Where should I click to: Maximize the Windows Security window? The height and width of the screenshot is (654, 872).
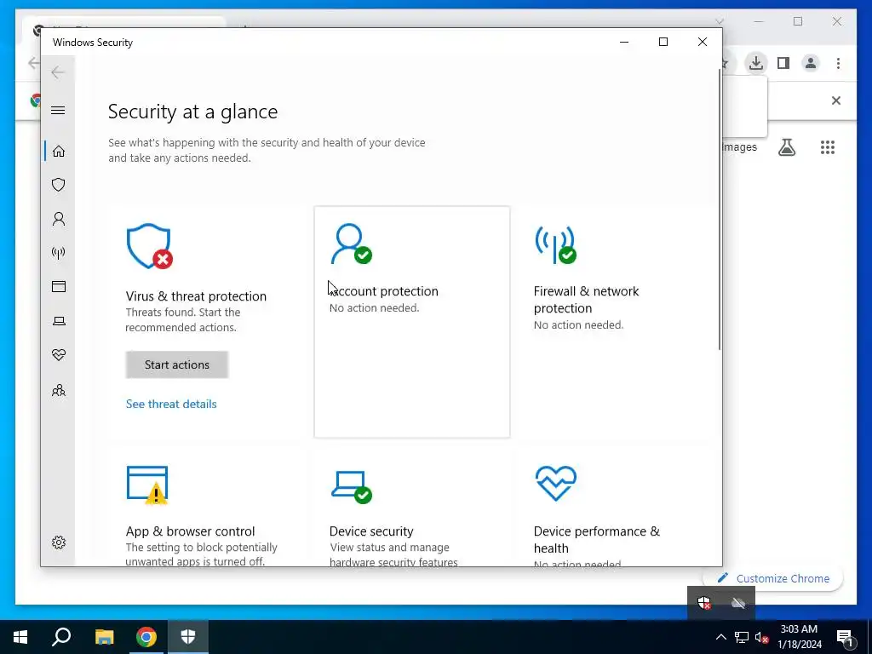tap(663, 43)
